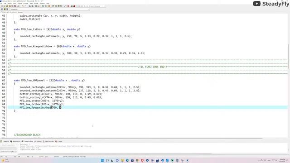Click the Run toolbar icon
Viewport: 290px width, 163px height.
point(56,6)
